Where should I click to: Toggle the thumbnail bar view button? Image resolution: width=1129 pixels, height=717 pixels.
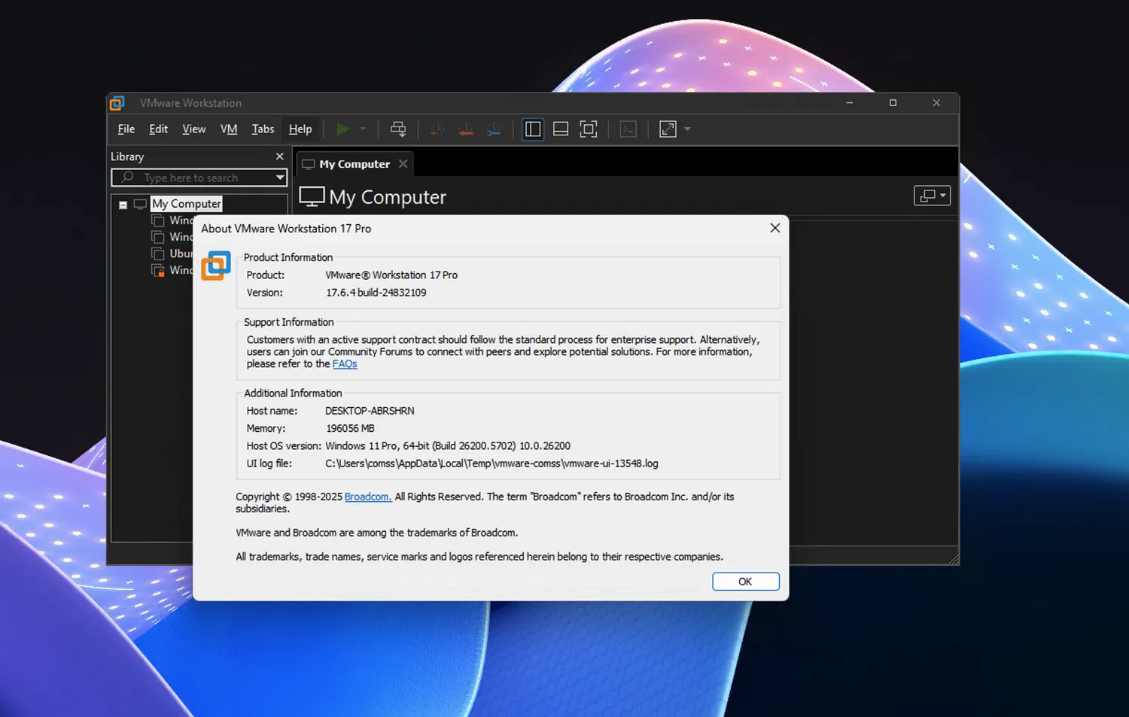click(561, 129)
